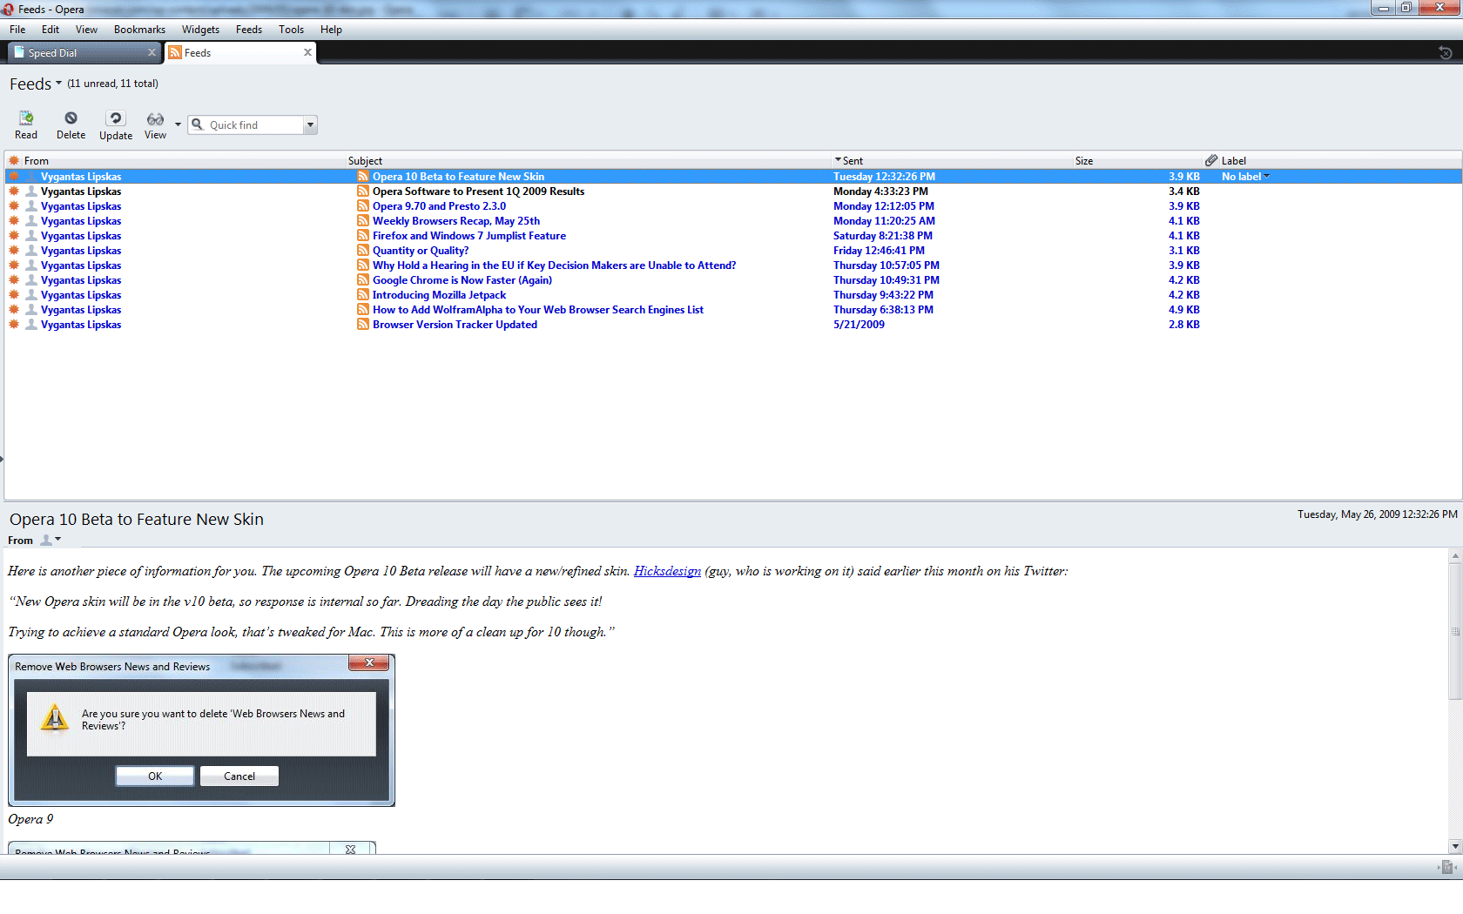The width and height of the screenshot is (1463, 914).
Task: Click contact icon next to From label
Action: click(x=46, y=541)
